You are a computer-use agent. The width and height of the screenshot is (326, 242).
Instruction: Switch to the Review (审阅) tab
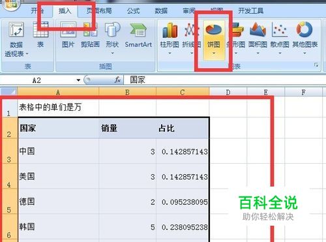pos(189,10)
